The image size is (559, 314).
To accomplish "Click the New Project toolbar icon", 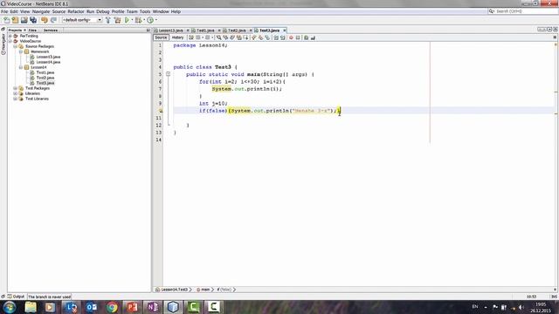I will click(x=15, y=20).
